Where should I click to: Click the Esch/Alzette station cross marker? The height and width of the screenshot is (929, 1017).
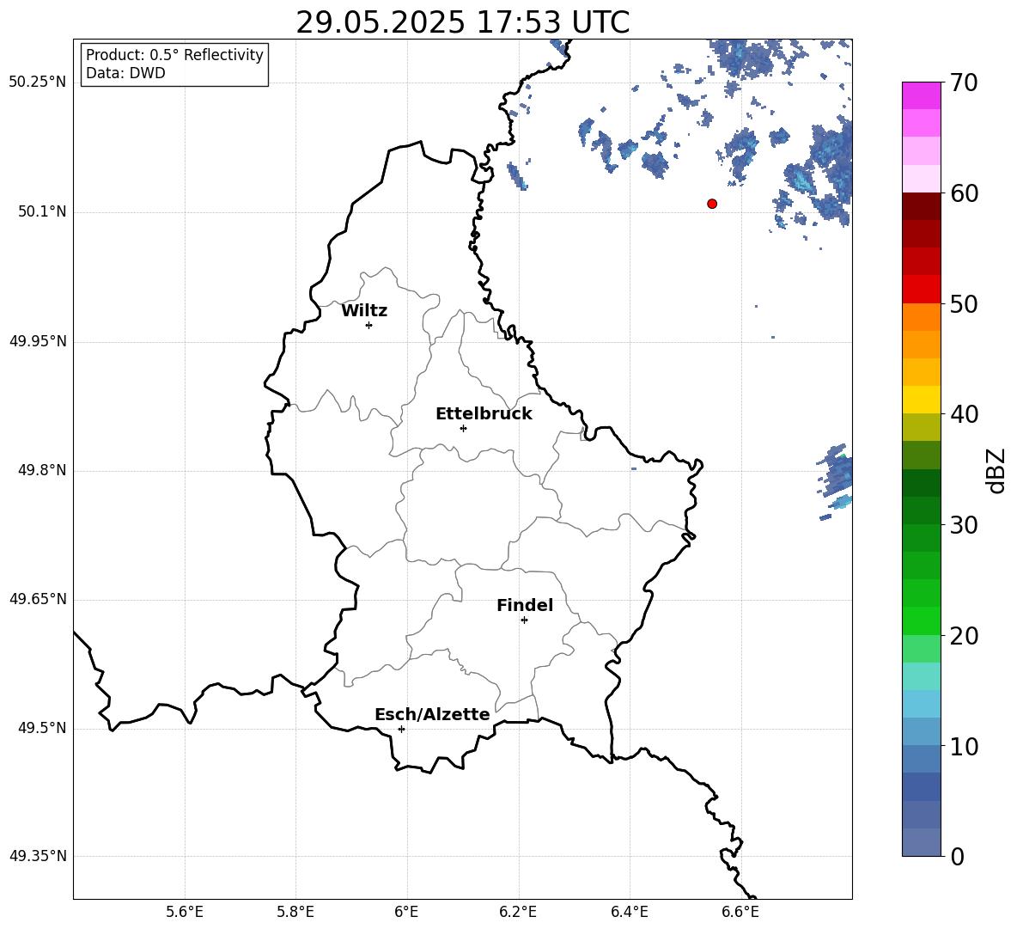pyautogui.click(x=401, y=729)
